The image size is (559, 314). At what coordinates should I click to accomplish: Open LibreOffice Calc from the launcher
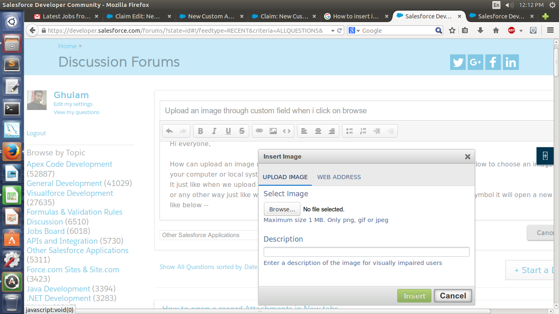click(12, 195)
